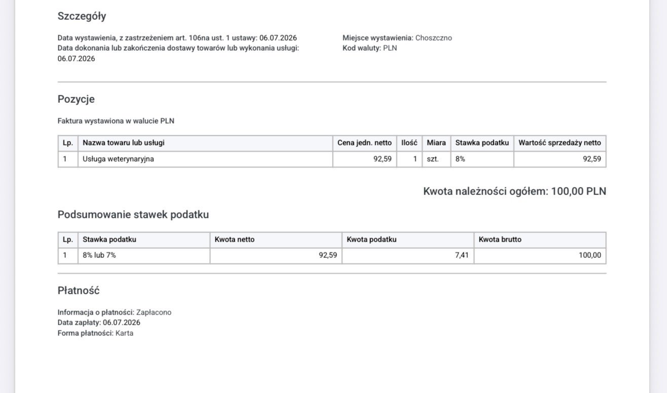Viewport: 667px width, 393px height.
Task: Select the 8% lub 7% rate cell
Action: [144, 256]
